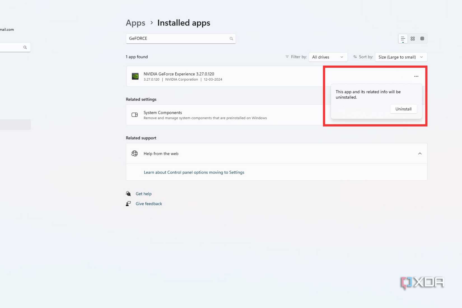Select the NVIDIA GeForce Experience 3.27.0.120 entry
The width and height of the screenshot is (462, 308).
pos(225,76)
